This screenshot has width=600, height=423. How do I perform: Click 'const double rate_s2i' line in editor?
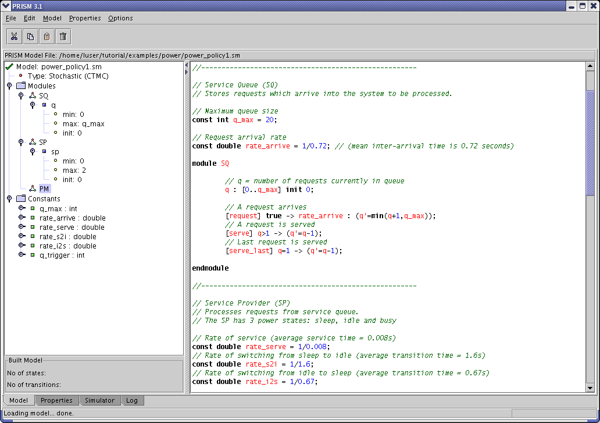(253, 364)
